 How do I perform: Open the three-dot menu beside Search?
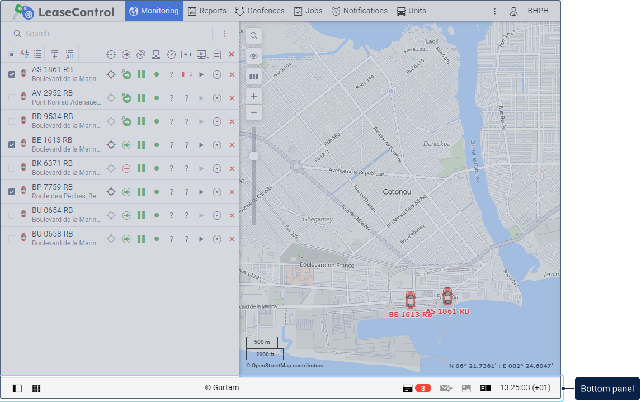[225, 34]
